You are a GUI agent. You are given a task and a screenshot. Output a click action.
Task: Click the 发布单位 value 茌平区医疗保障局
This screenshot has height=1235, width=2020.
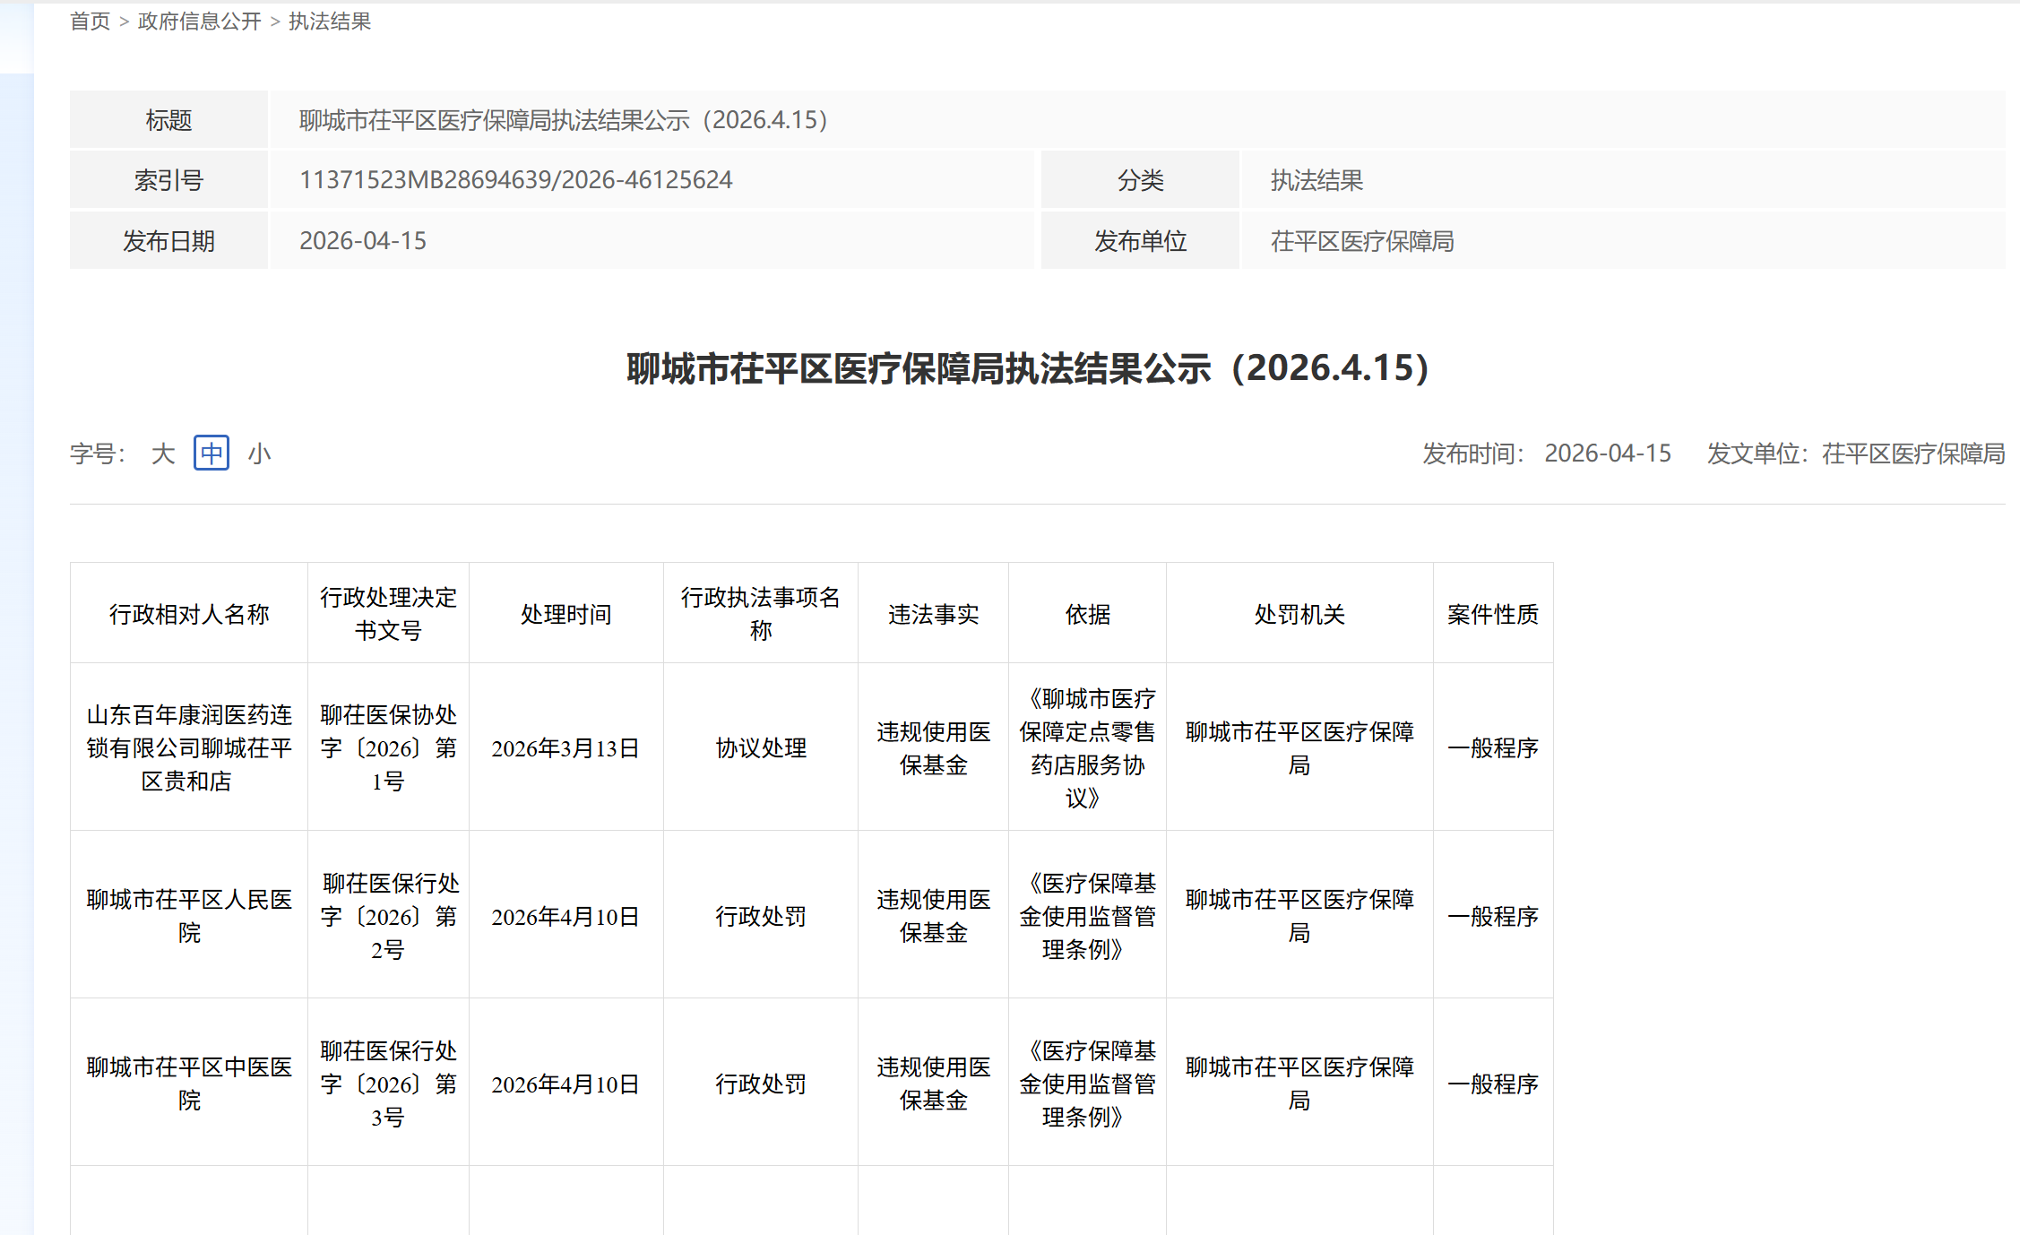[1361, 241]
